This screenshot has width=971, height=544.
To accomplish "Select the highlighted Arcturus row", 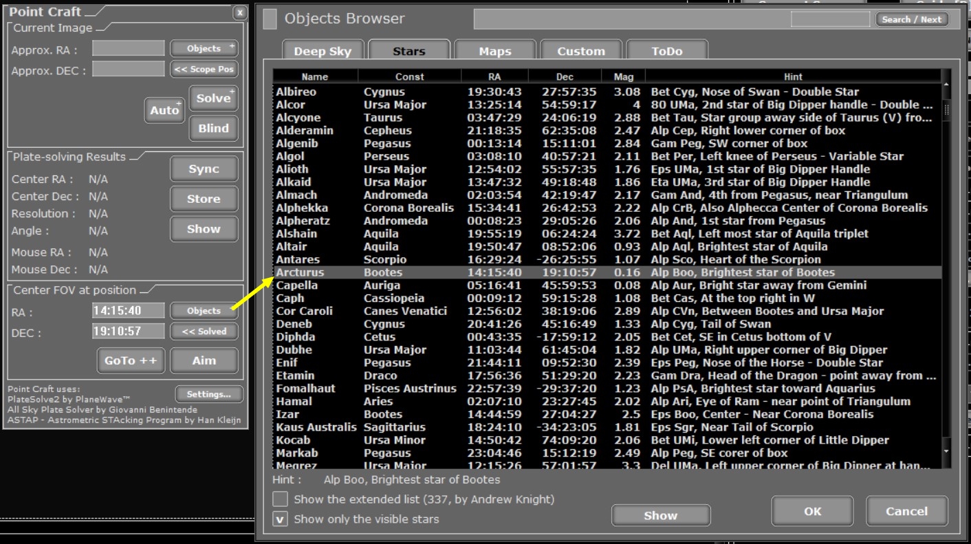I will (607, 272).
